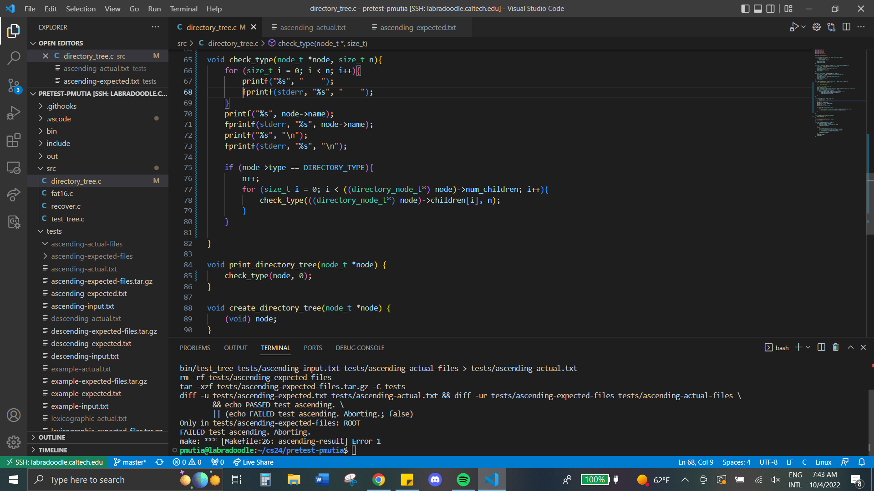Image resolution: width=874 pixels, height=491 pixels.
Task: Open the Search view in activity bar
Action: click(x=14, y=58)
